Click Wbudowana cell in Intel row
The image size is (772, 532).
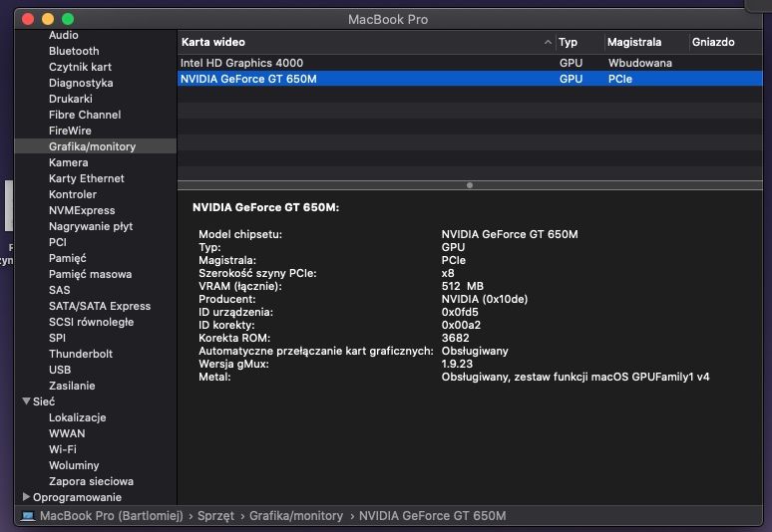(640, 63)
